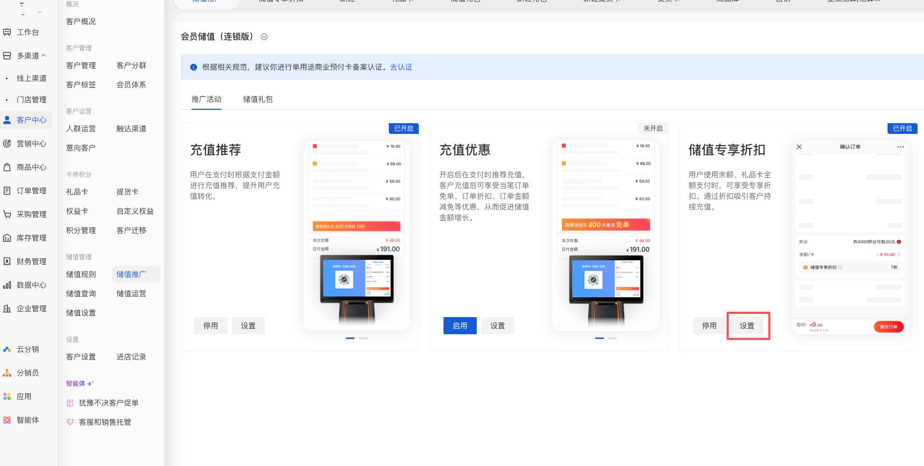This screenshot has height=466, width=924.
Task: Click the 客户中心 person icon
Action: 7,120
